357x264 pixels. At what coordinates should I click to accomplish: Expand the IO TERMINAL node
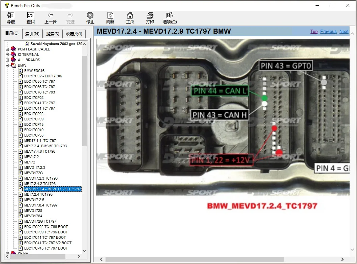pos(7,54)
